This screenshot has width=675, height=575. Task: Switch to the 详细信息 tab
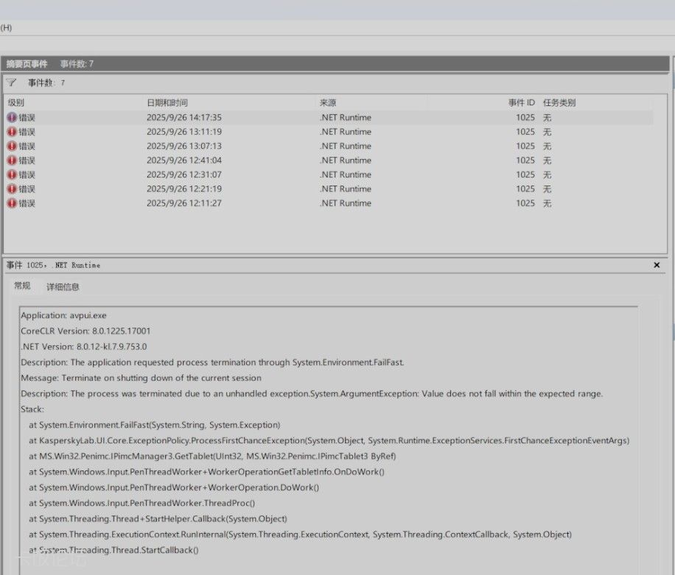[63, 287]
